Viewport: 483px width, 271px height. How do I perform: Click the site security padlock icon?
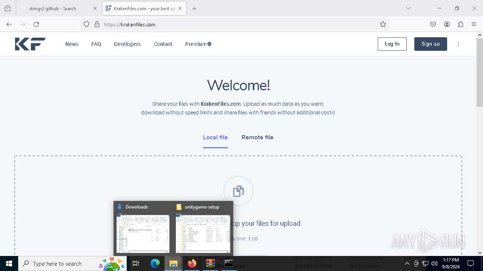tap(97, 24)
